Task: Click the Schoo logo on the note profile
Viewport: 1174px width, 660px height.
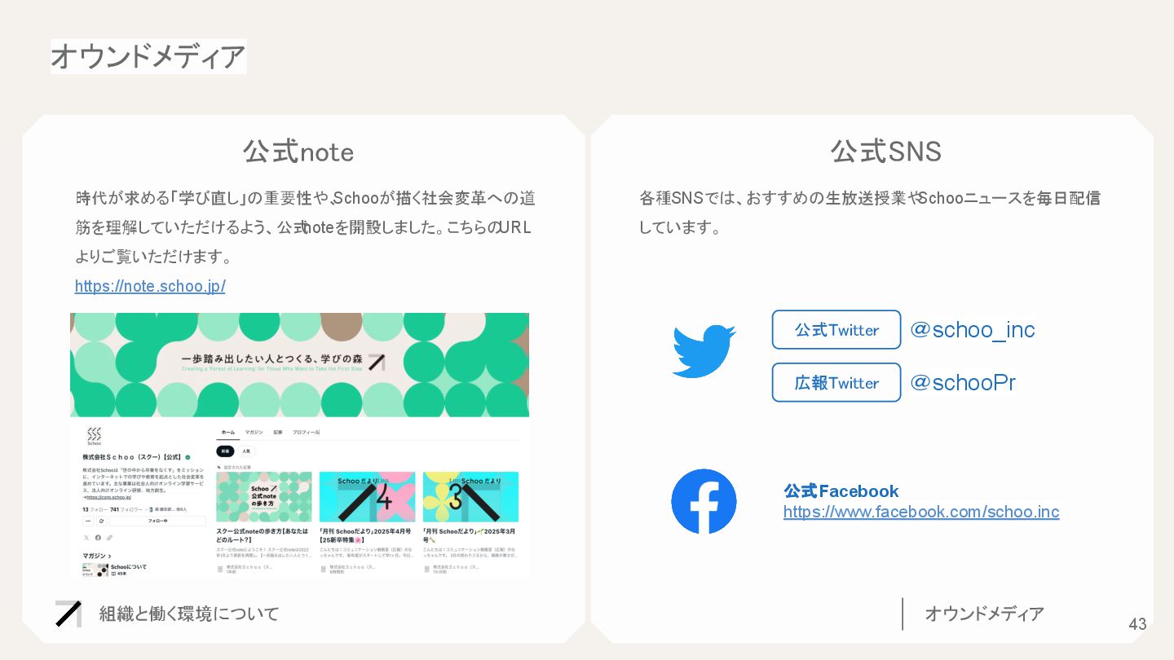Action: click(94, 436)
